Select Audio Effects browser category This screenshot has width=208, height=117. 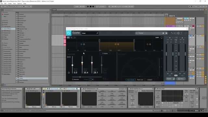[x=8, y=29]
